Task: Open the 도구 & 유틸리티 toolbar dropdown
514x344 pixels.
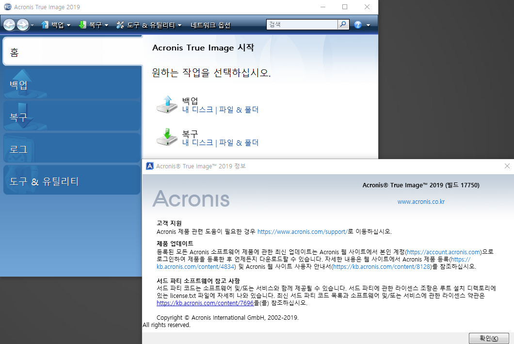Action: point(179,25)
